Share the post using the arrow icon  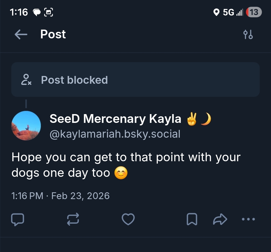(220, 219)
